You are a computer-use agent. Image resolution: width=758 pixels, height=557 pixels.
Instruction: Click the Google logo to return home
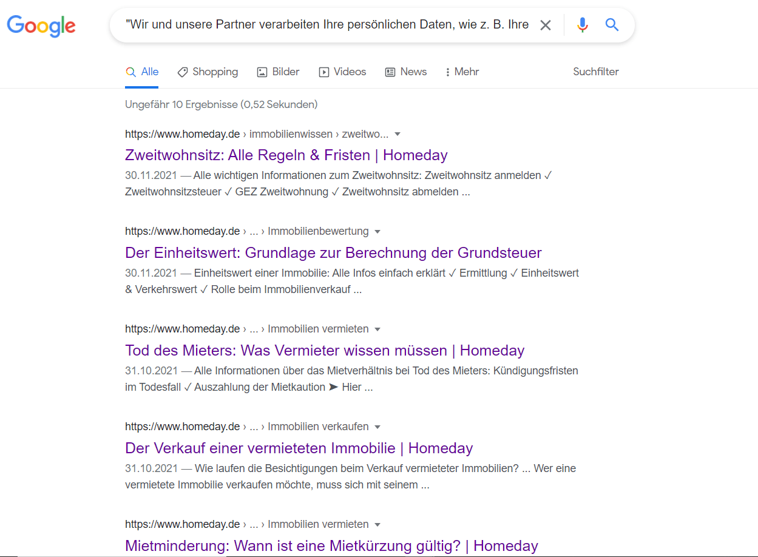(41, 25)
